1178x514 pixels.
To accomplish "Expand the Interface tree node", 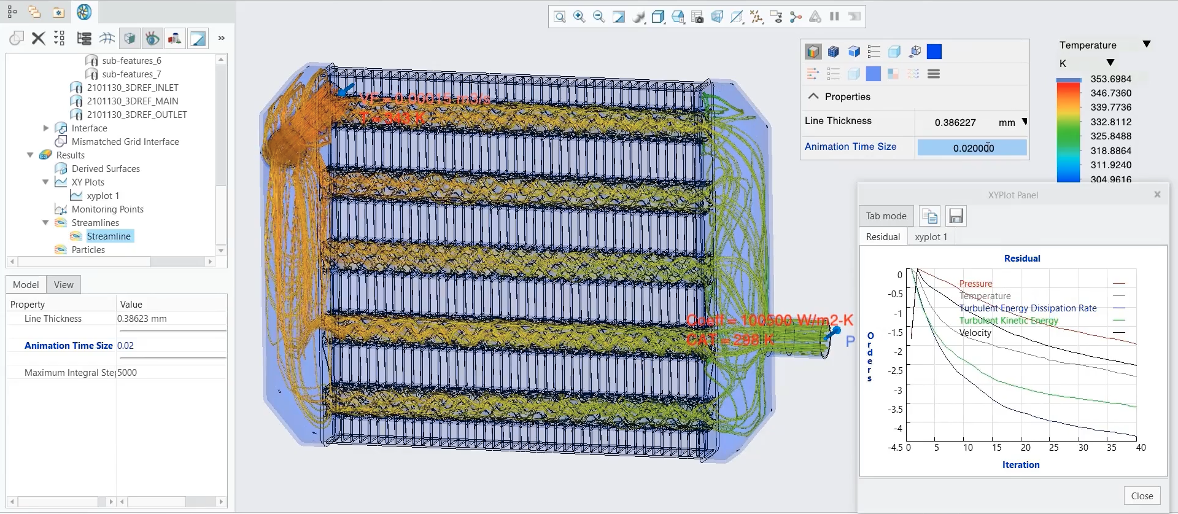I will pos(45,128).
